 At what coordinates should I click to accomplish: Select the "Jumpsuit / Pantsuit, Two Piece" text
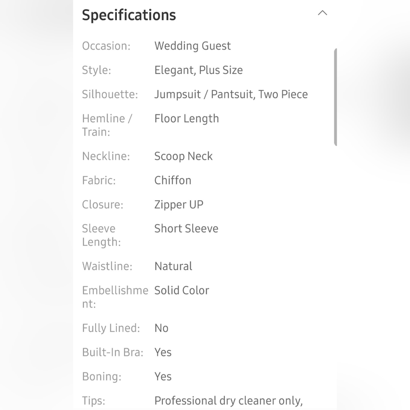(231, 94)
